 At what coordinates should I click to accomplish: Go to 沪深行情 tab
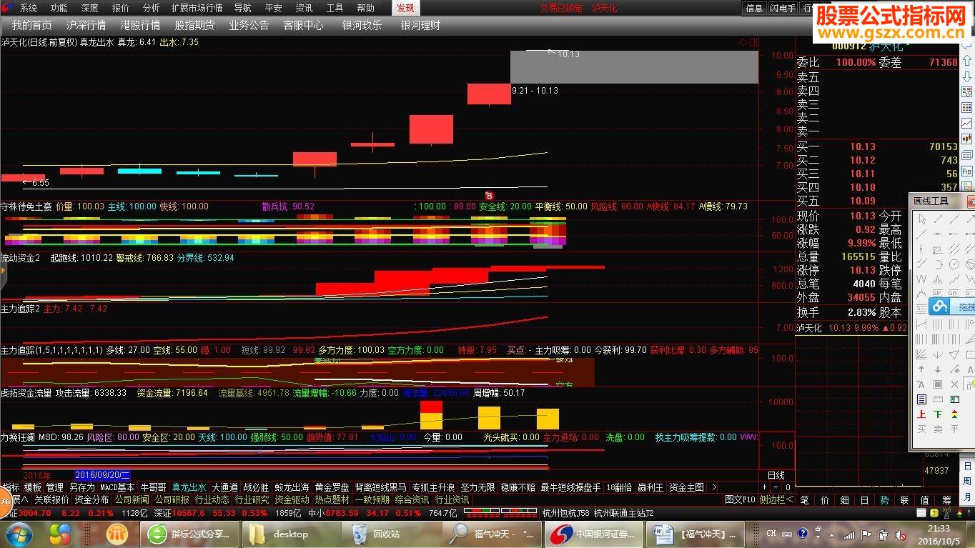click(x=86, y=25)
